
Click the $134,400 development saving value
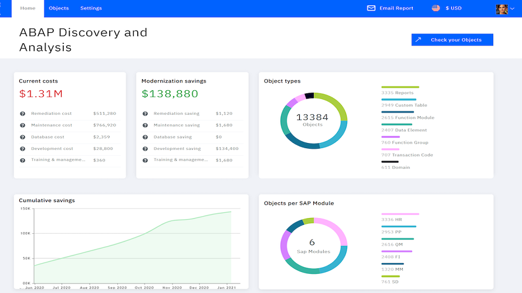coord(227,149)
